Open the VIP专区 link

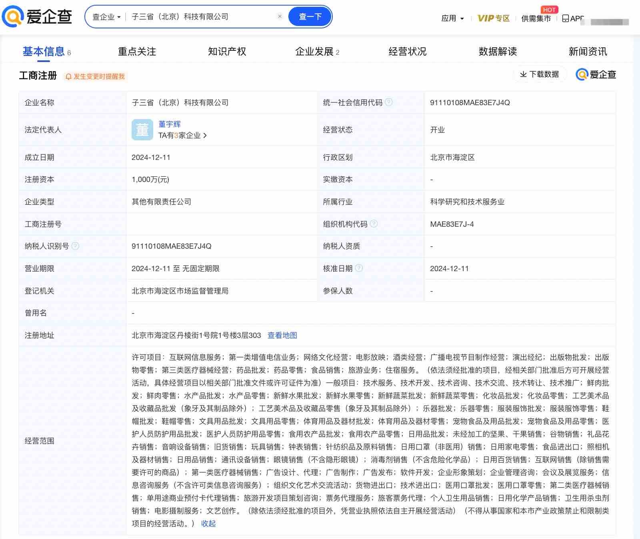(494, 18)
